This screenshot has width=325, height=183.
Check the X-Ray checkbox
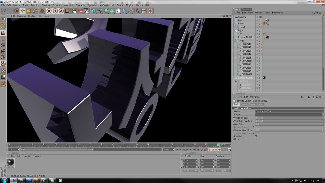coord(256,139)
